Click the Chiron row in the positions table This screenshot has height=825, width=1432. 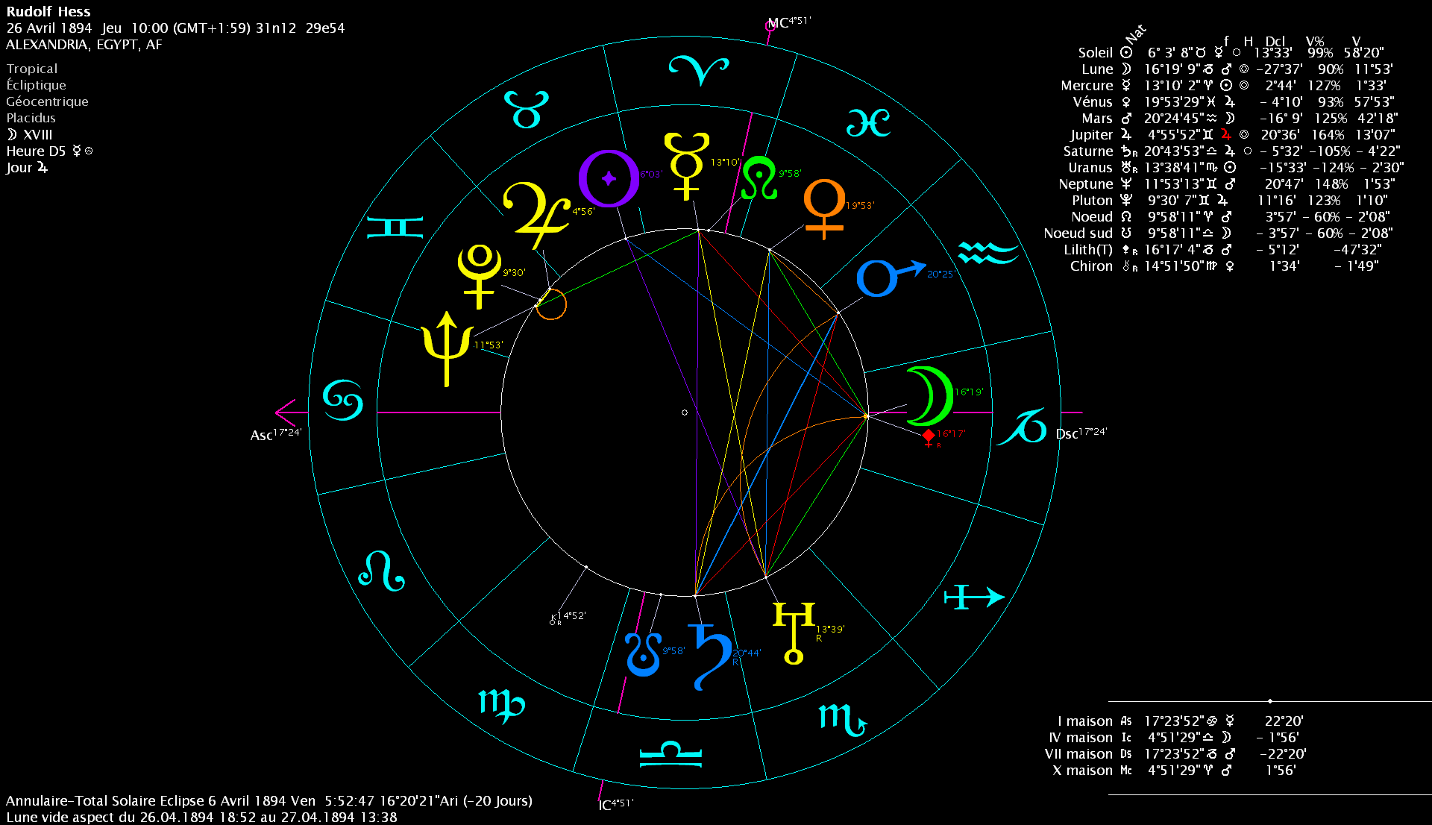[1225, 266]
